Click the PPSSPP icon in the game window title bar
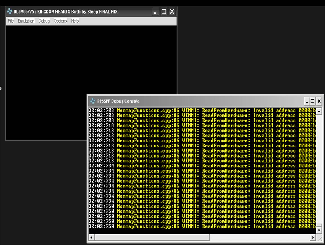The height and width of the screenshot is (245, 325). (10, 12)
